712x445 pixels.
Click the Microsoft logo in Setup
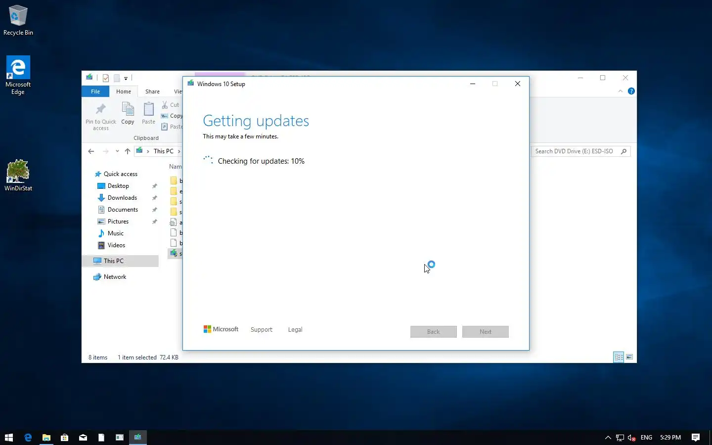pyautogui.click(x=221, y=329)
